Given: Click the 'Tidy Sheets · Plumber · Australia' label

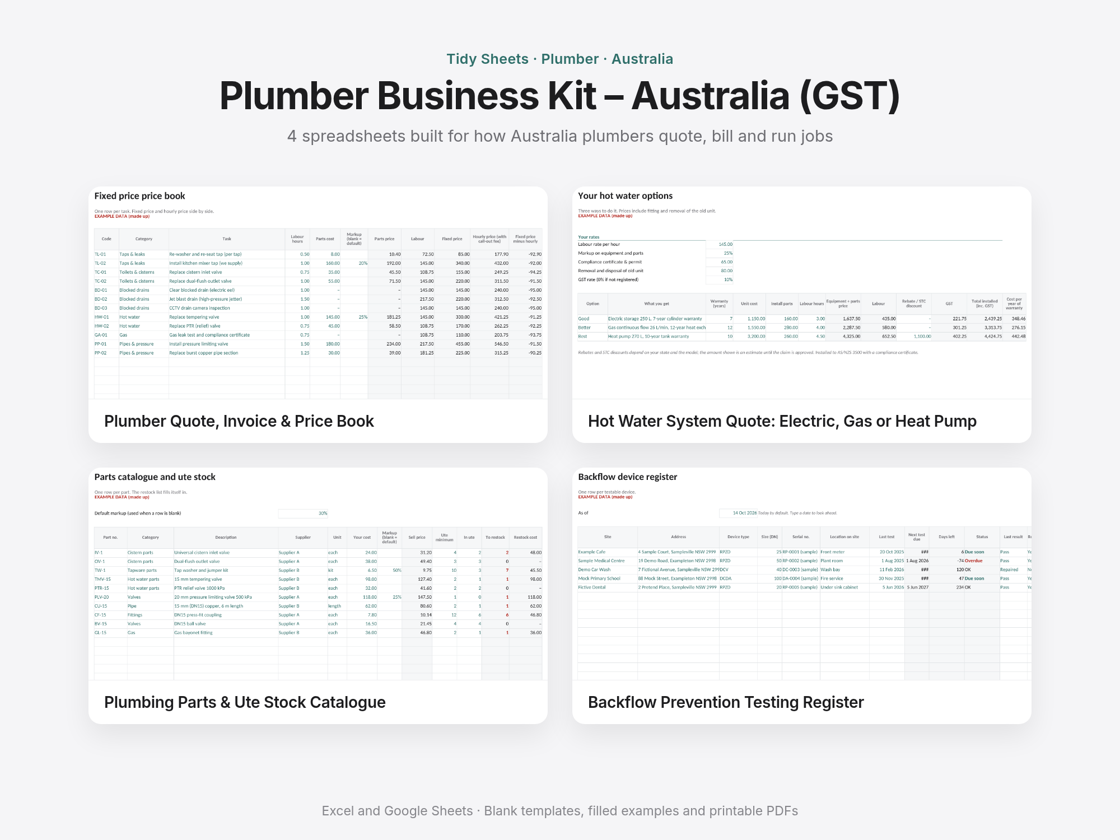Looking at the screenshot, I should pos(560,59).
